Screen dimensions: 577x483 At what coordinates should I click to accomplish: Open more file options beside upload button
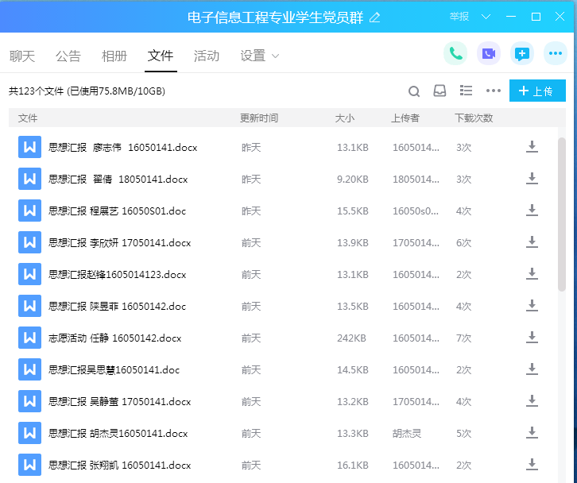[x=494, y=91]
